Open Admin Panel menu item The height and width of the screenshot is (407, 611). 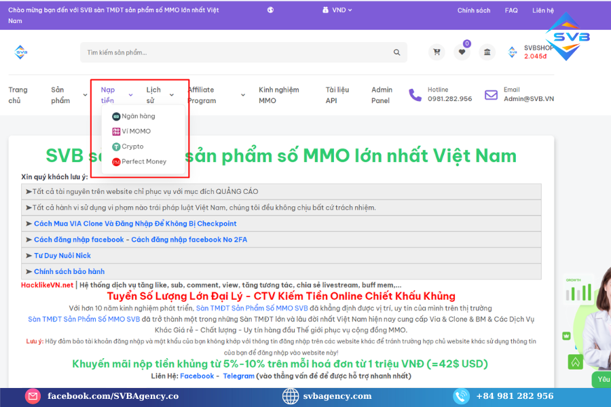point(382,95)
